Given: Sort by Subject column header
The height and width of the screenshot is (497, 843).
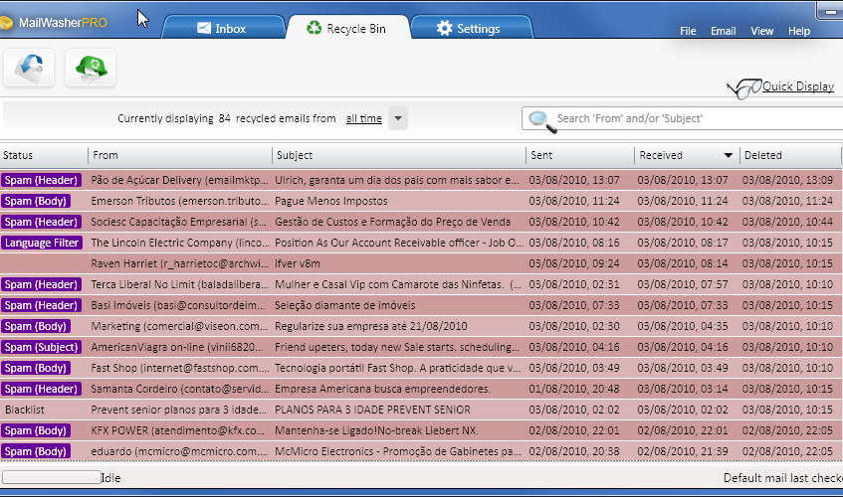Looking at the screenshot, I should [399, 155].
